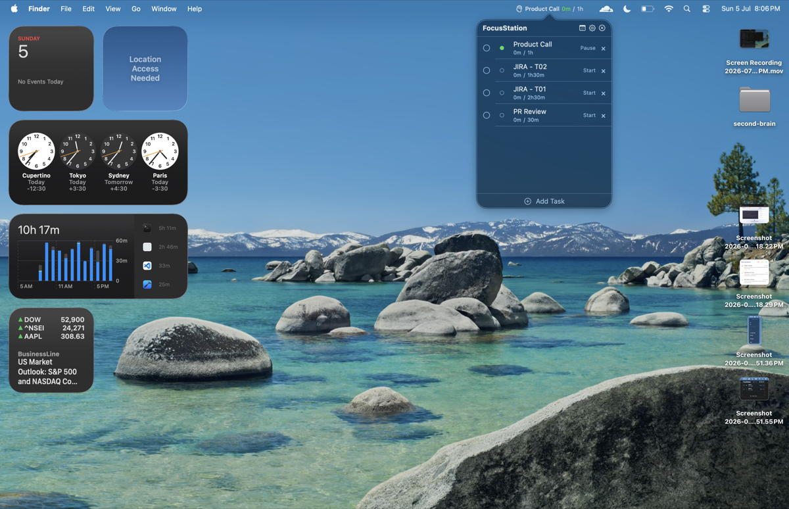Click the status dot of JIRA - T02
The height and width of the screenshot is (509, 789).
click(x=502, y=70)
